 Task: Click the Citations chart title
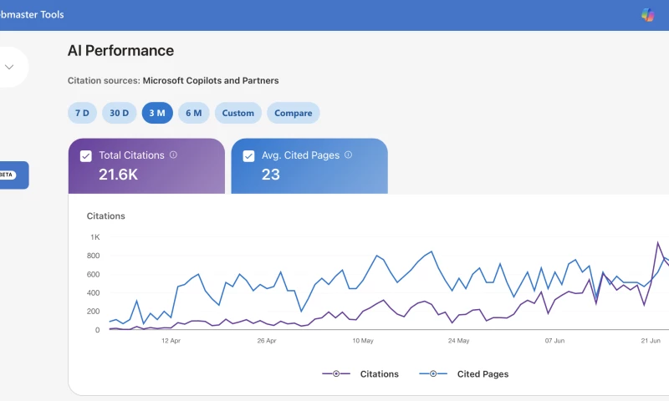pyautogui.click(x=106, y=216)
